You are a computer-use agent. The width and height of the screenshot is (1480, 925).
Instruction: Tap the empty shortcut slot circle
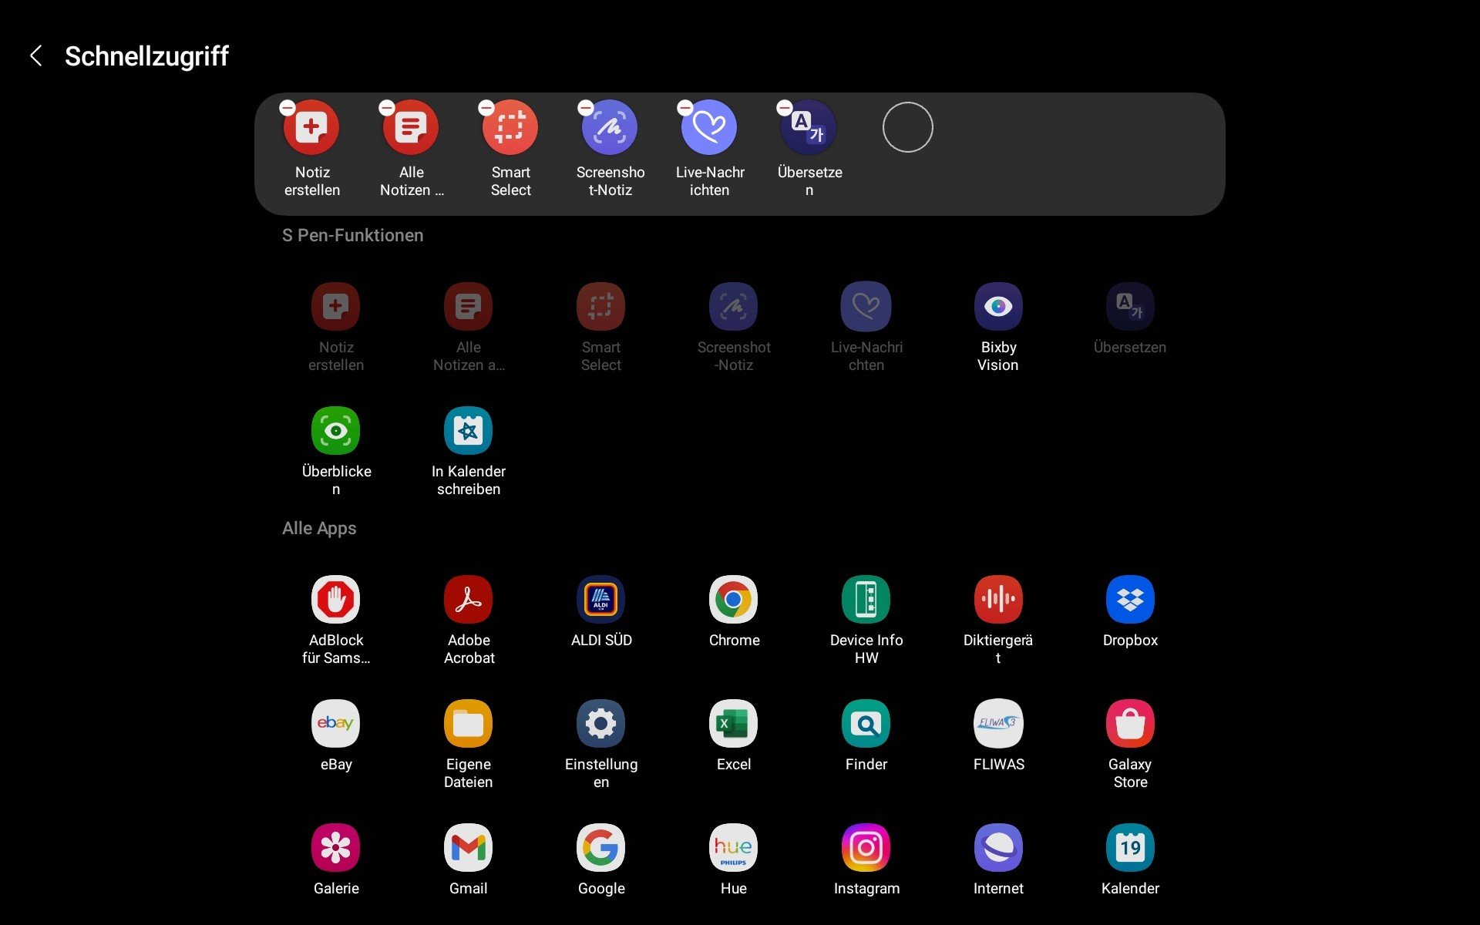pos(907,127)
